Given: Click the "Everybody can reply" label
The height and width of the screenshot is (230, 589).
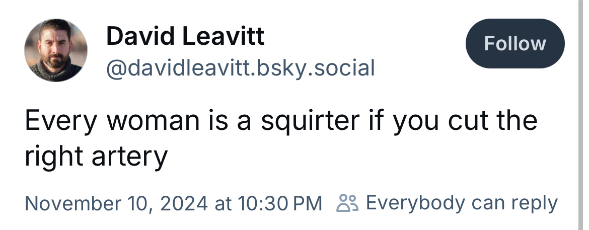Looking at the screenshot, I should pos(462,203).
